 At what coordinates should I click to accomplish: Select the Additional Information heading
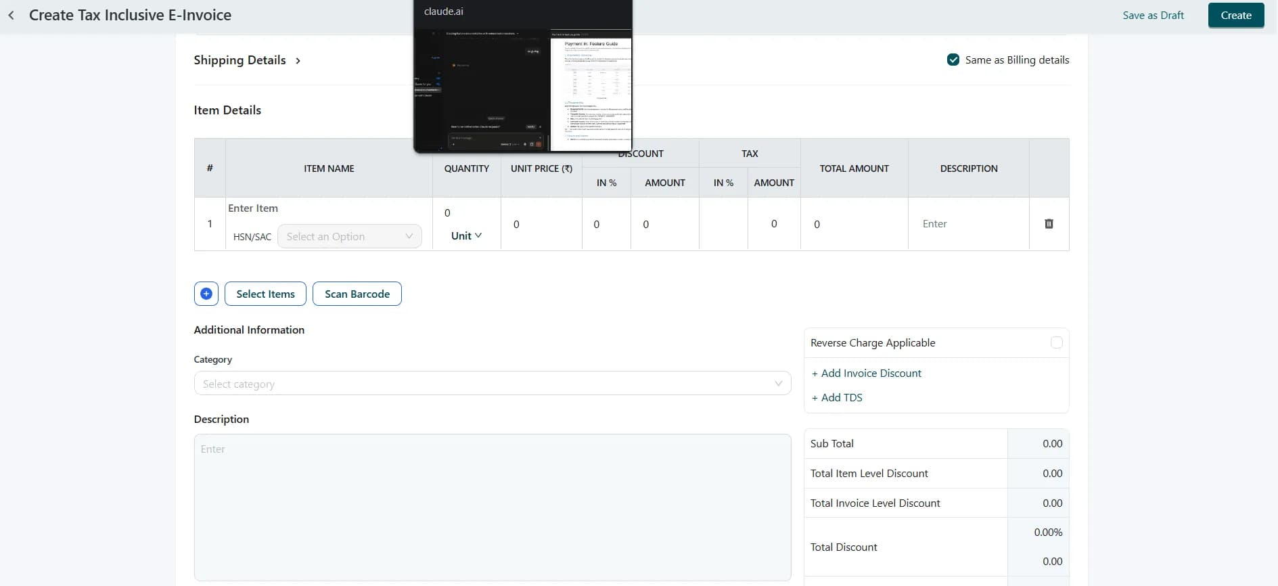point(249,330)
